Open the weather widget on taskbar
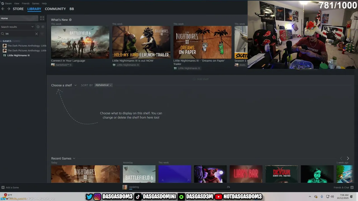 [x=8, y=197]
